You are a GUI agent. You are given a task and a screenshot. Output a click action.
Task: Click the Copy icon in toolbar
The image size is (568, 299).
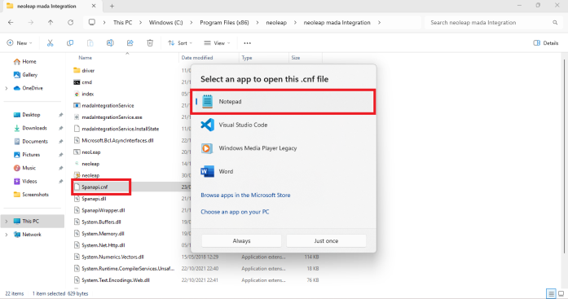(70, 43)
